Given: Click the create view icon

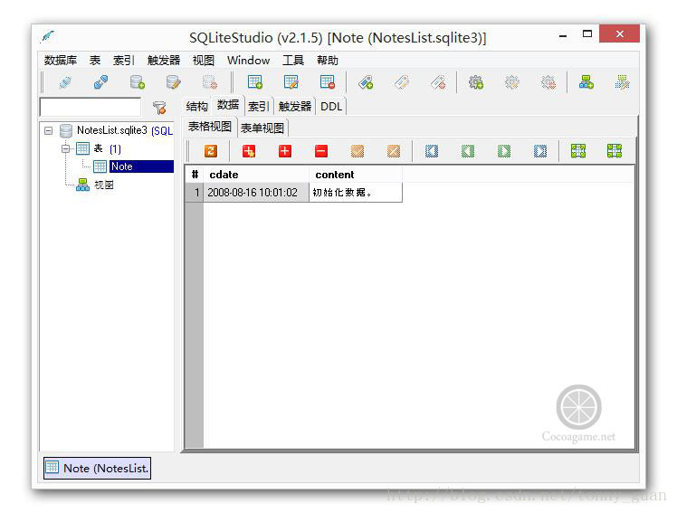Looking at the screenshot, I should (x=586, y=82).
